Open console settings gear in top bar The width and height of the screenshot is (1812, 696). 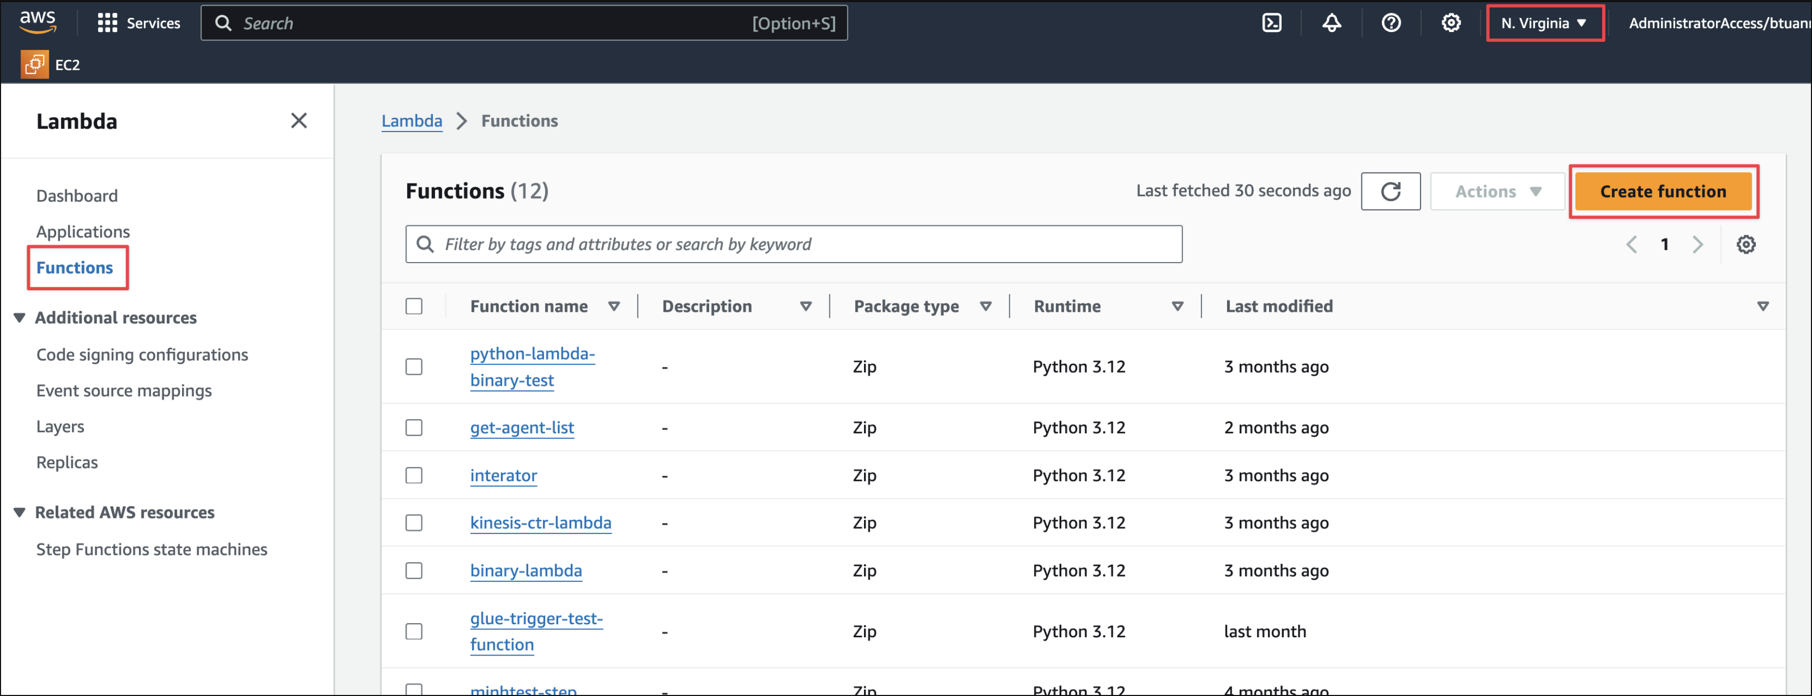pyautogui.click(x=1451, y=23)
